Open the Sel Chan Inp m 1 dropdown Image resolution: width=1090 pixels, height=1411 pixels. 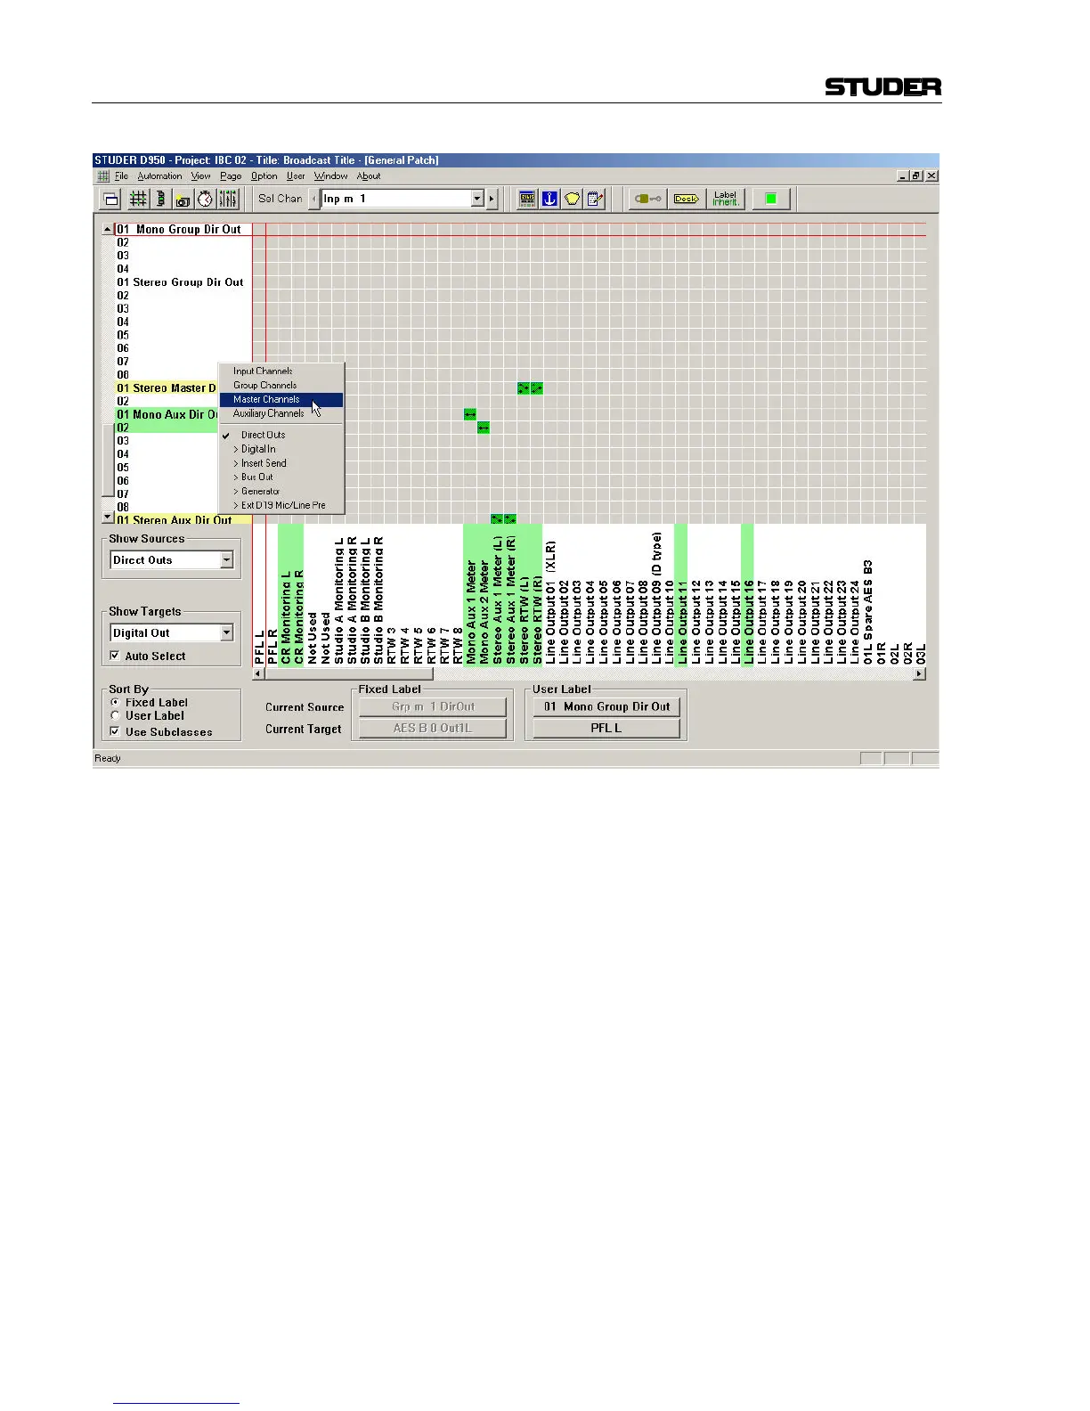477,200
